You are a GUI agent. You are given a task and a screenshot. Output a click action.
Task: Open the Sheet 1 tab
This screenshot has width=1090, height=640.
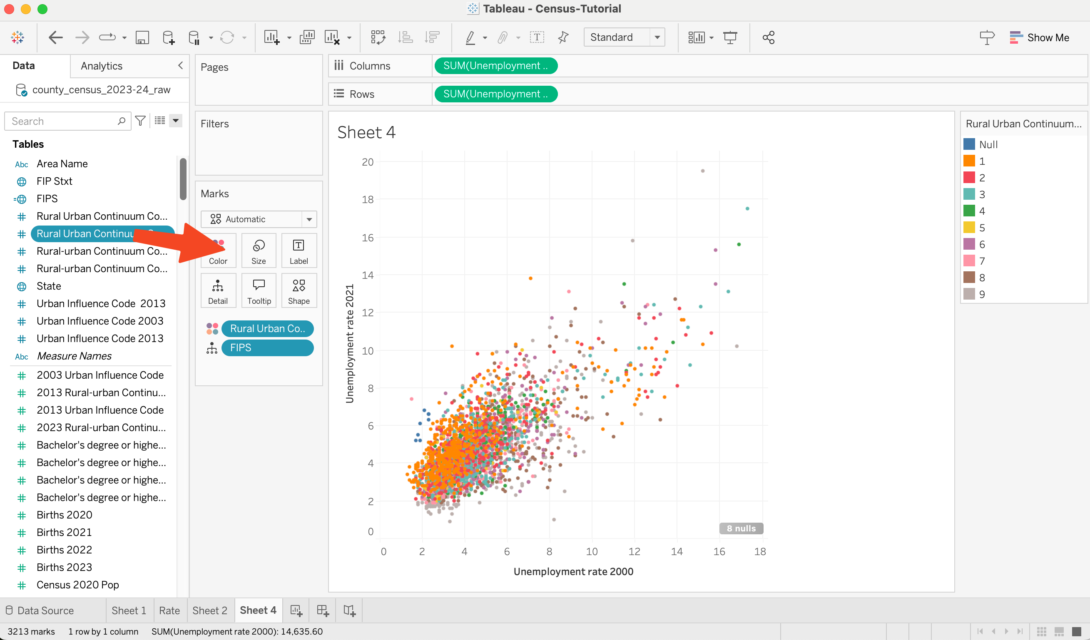tap(129, 610)
